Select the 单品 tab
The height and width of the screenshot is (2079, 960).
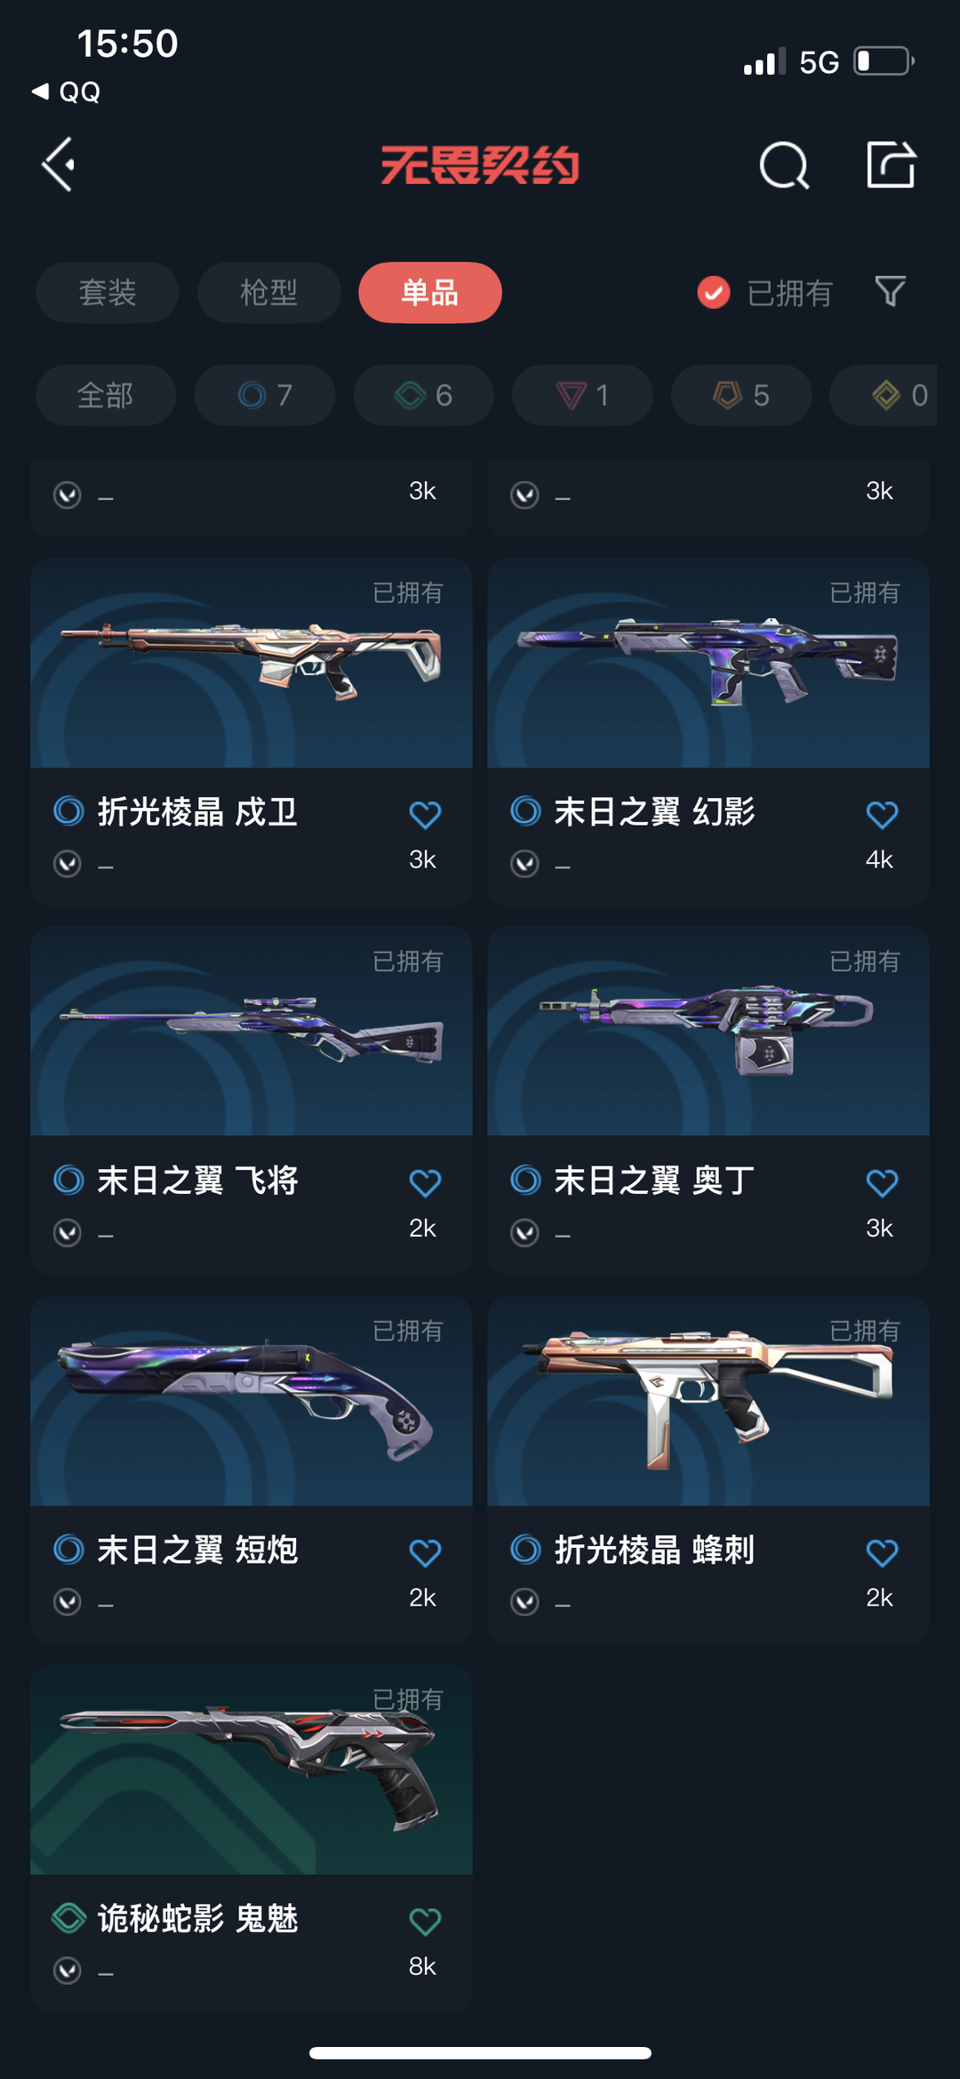(430, 292)
